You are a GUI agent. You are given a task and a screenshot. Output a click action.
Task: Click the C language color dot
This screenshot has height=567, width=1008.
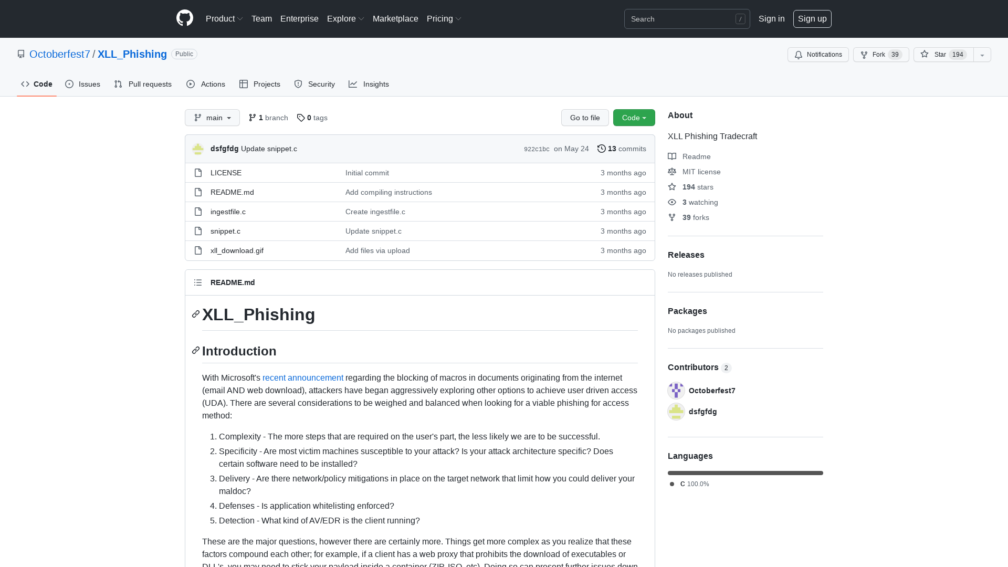(x=672, y=484)
